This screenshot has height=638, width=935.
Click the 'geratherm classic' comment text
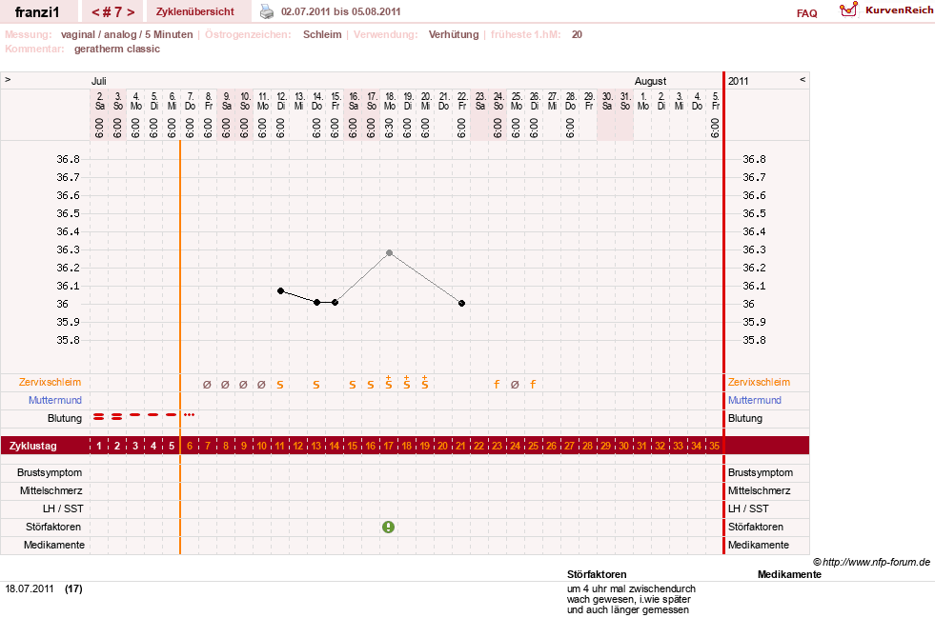tap(117, 49)
